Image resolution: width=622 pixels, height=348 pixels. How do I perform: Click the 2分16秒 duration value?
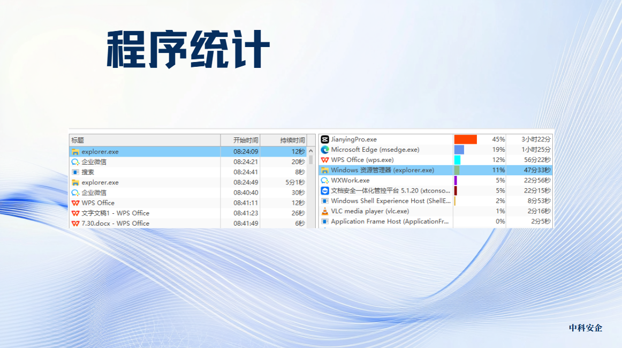(539, 211)
